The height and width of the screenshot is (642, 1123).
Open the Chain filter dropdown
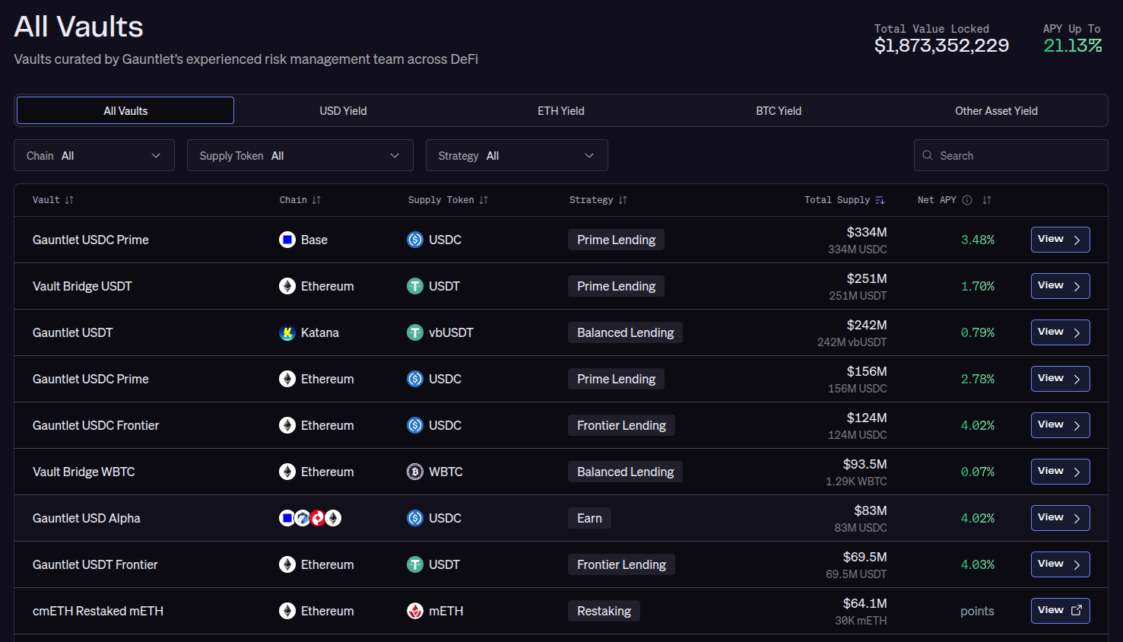click(94, 155)
